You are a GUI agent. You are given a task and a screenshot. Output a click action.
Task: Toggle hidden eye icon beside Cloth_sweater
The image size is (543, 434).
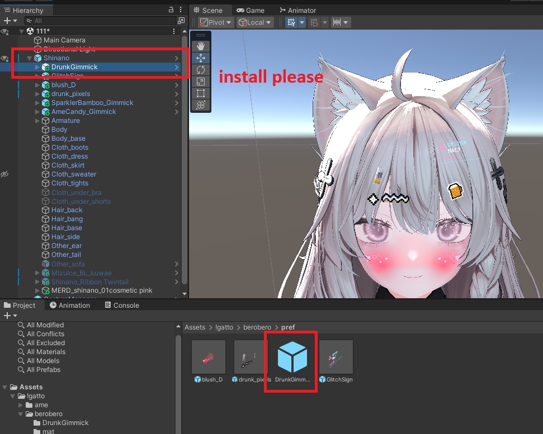point(4,174)
